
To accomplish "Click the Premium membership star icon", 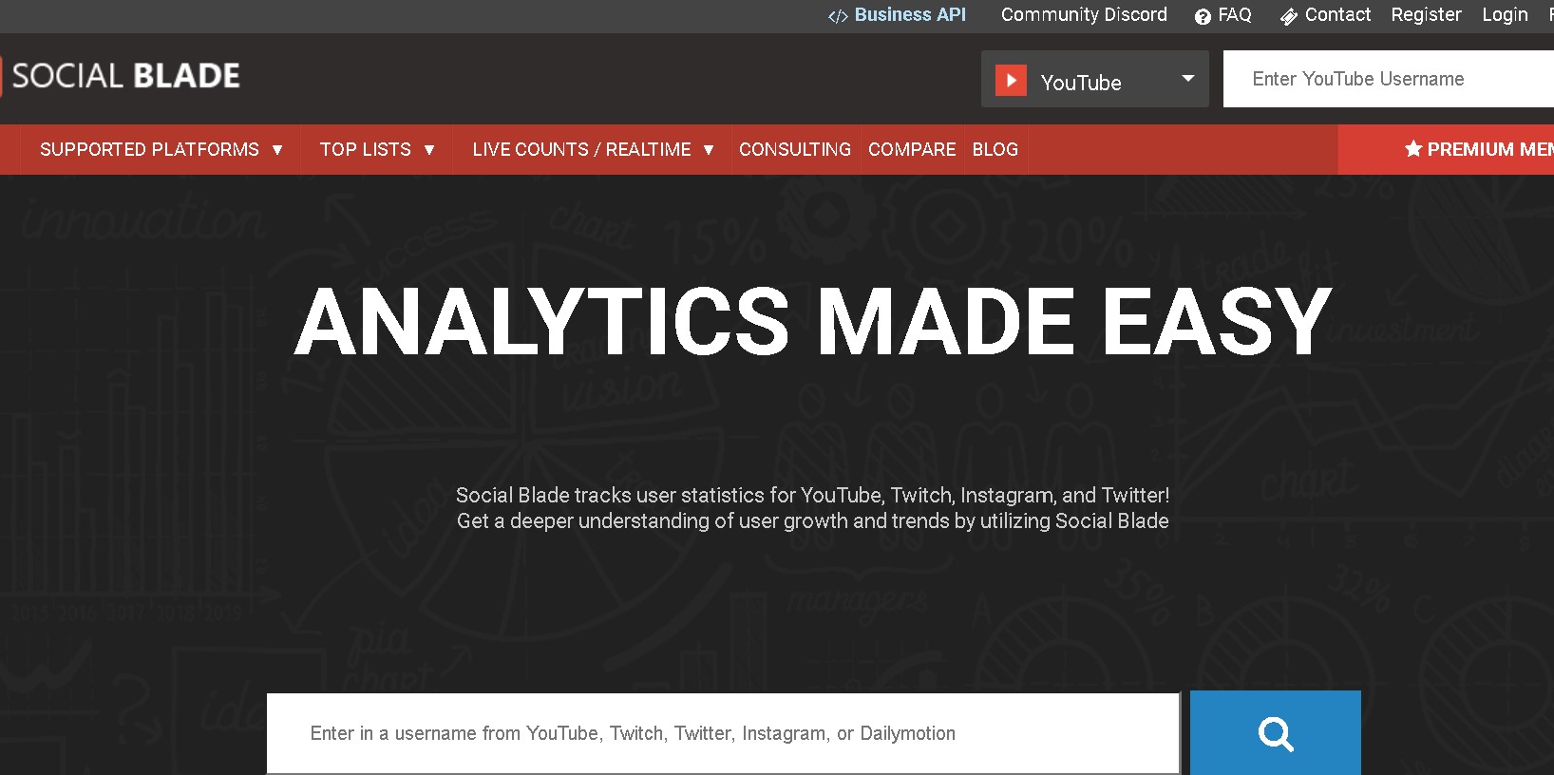I will click(1413, 148).
